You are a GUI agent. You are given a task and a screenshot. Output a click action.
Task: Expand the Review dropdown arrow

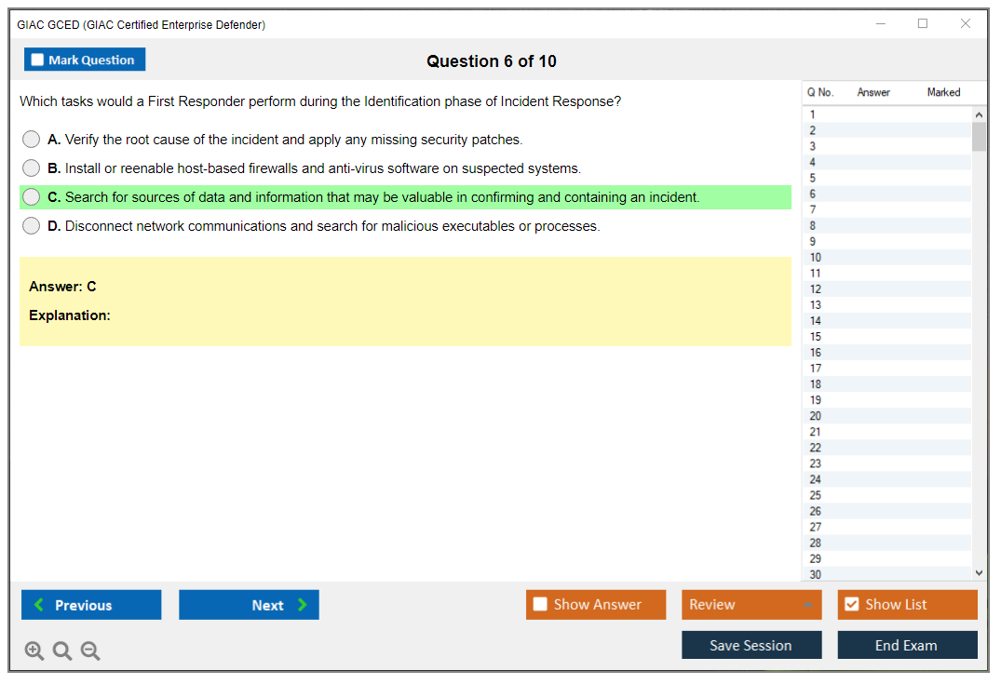[x=807, y=605]
